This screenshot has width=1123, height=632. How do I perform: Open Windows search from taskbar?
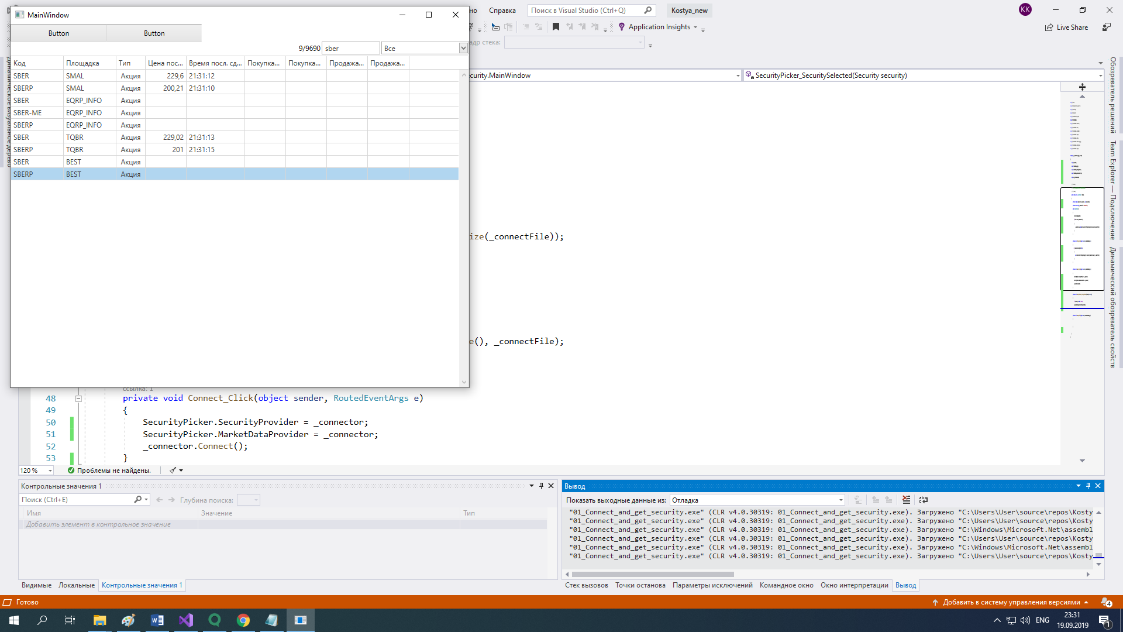[x=42, y=620]
